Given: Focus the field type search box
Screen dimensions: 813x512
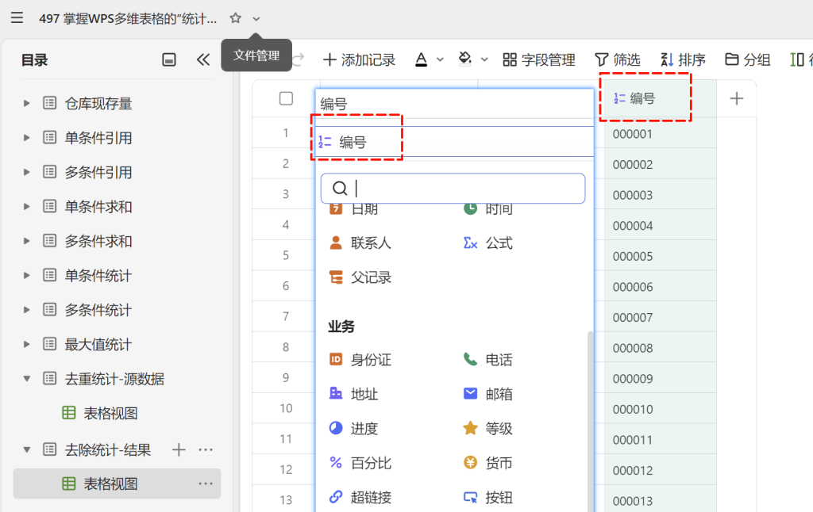Looking at the screenshot, I should pyautogui.click(x=453, y=189).
